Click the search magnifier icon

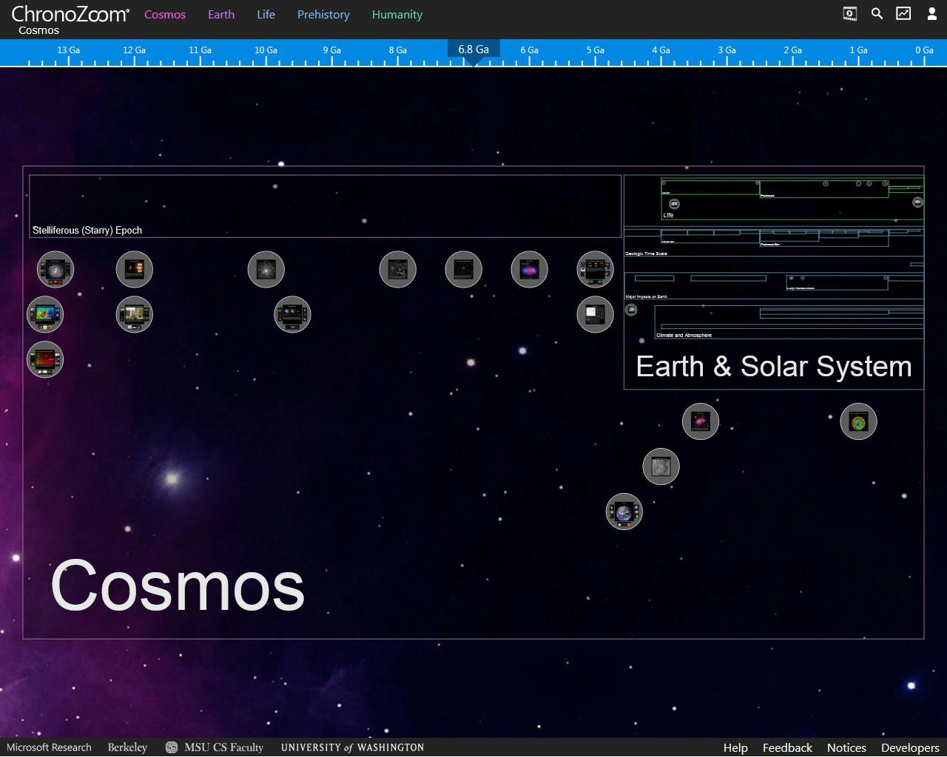pos(877,13)
